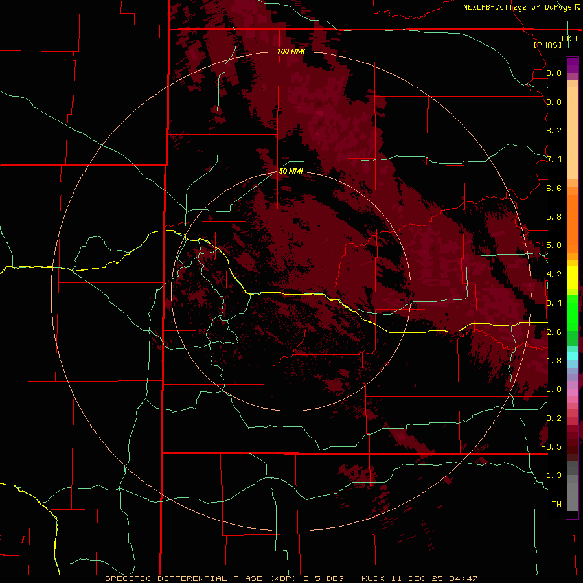
Task: Click the 9.0 scale value
Action: [554, 102]
